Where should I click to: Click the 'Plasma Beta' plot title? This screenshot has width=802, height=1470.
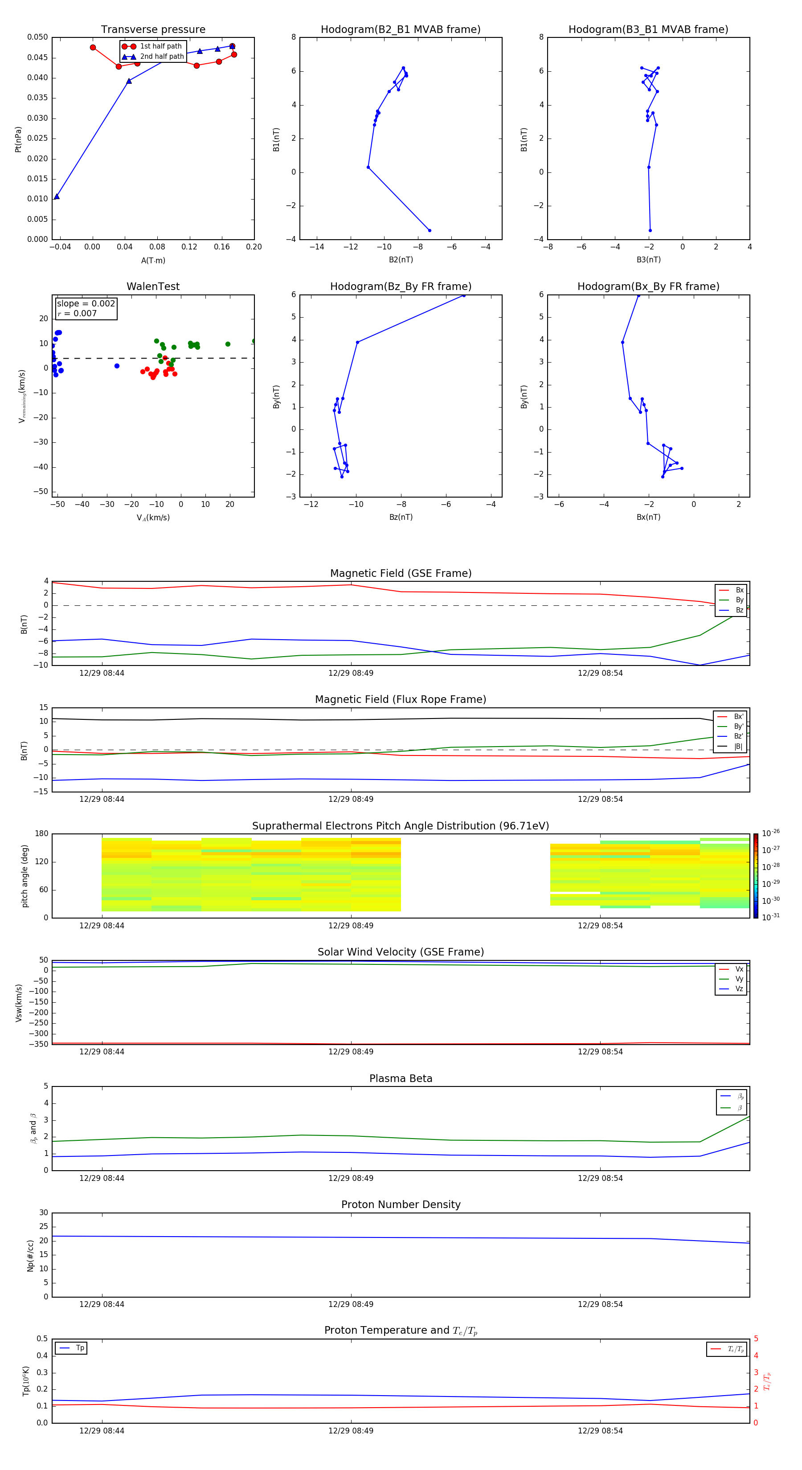(401, 1078)
